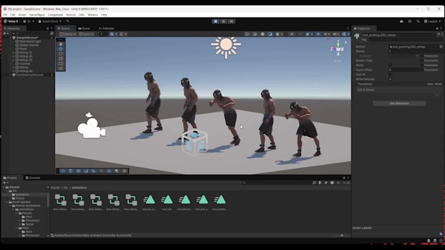This screenshot has height=250, width=445.
Task: Open the Unity cloud icon in top toolbar
Action: click(401, 22)
